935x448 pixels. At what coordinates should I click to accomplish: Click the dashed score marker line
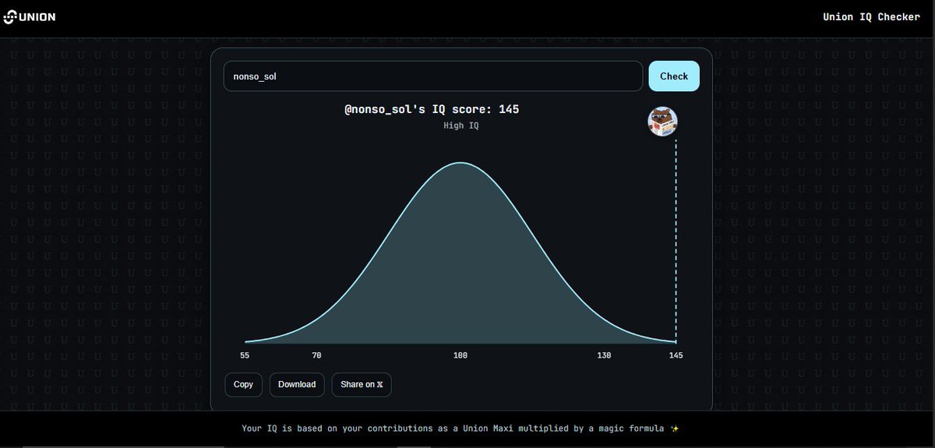coord(676,240)
